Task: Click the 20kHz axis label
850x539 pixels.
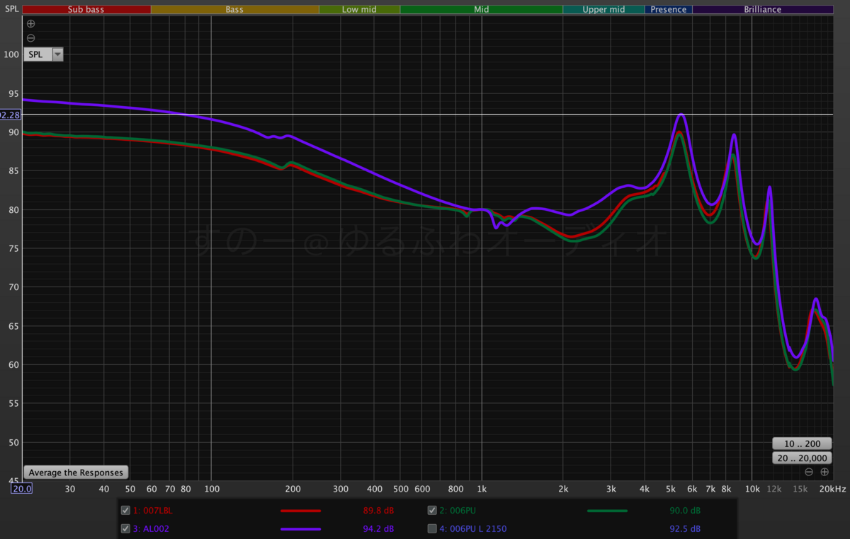Action: click(x=832, y=489)
